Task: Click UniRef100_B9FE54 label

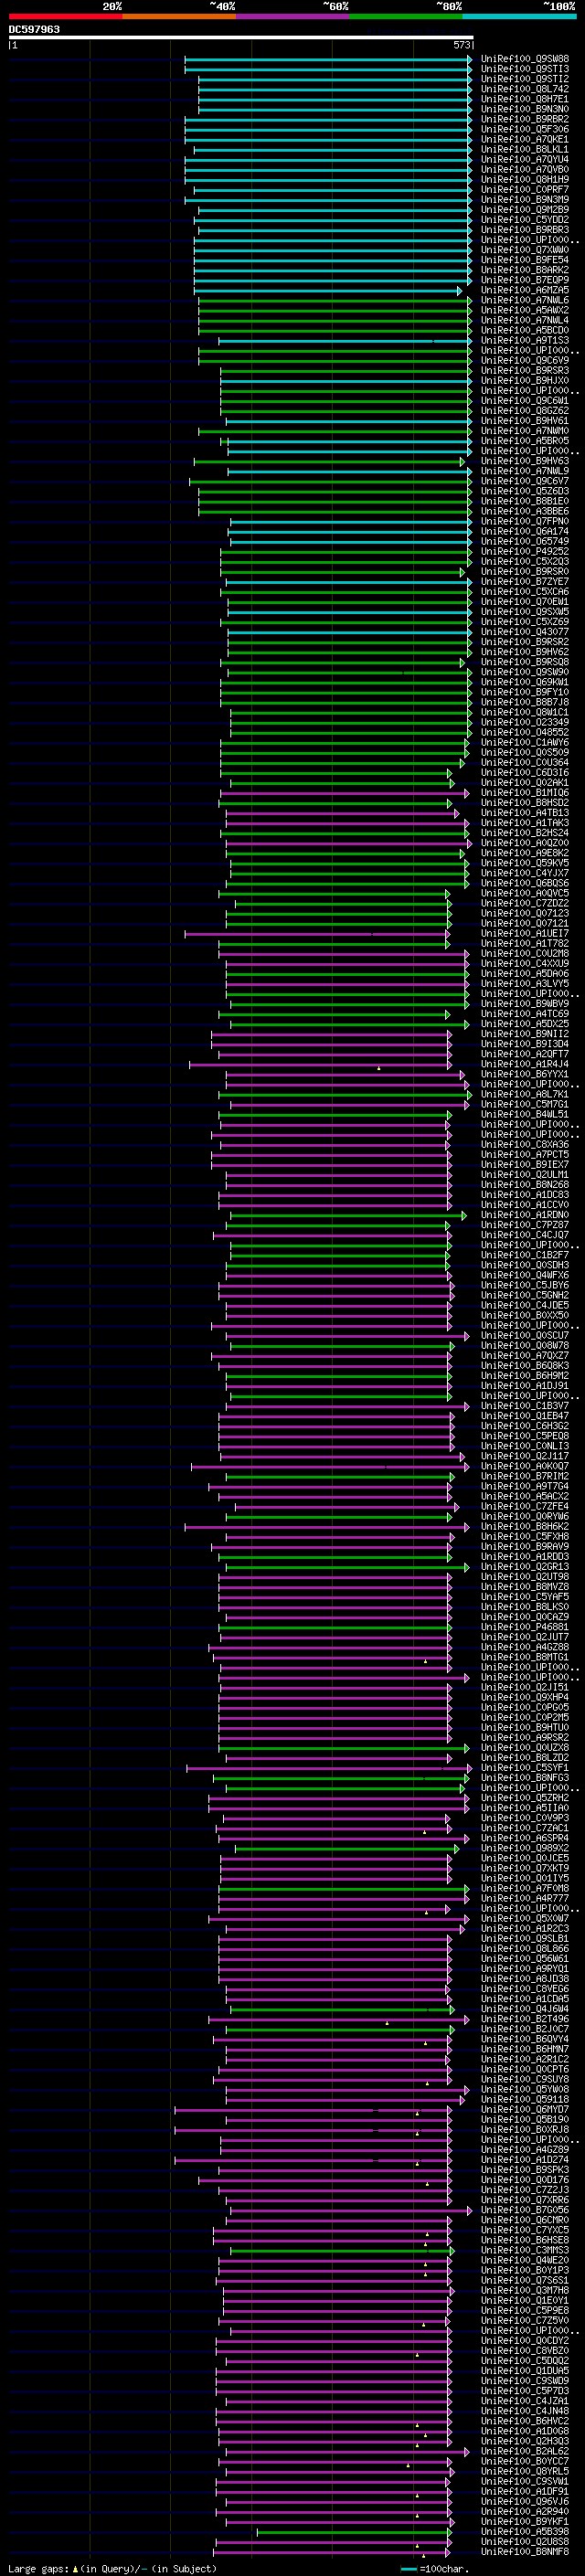Action: point(525,260)
